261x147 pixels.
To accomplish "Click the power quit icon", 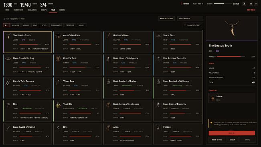I will (256, 4).
